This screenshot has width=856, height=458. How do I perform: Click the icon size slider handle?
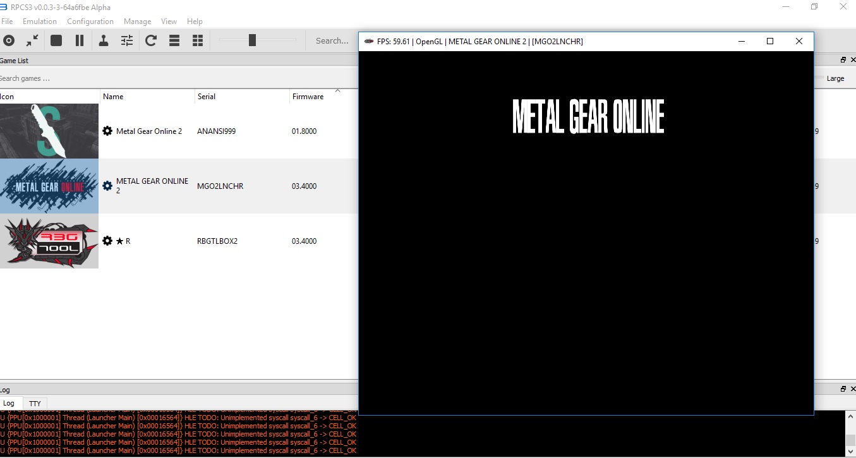pyautogui.click(x=252, y=40)
